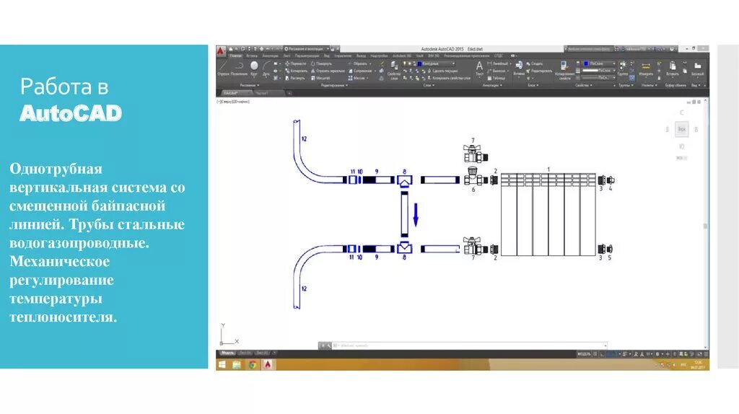The width and height of the screenshot is (739, 414).
Task: Click the Move (Перенести) command
Action: [x=295, y=63]
